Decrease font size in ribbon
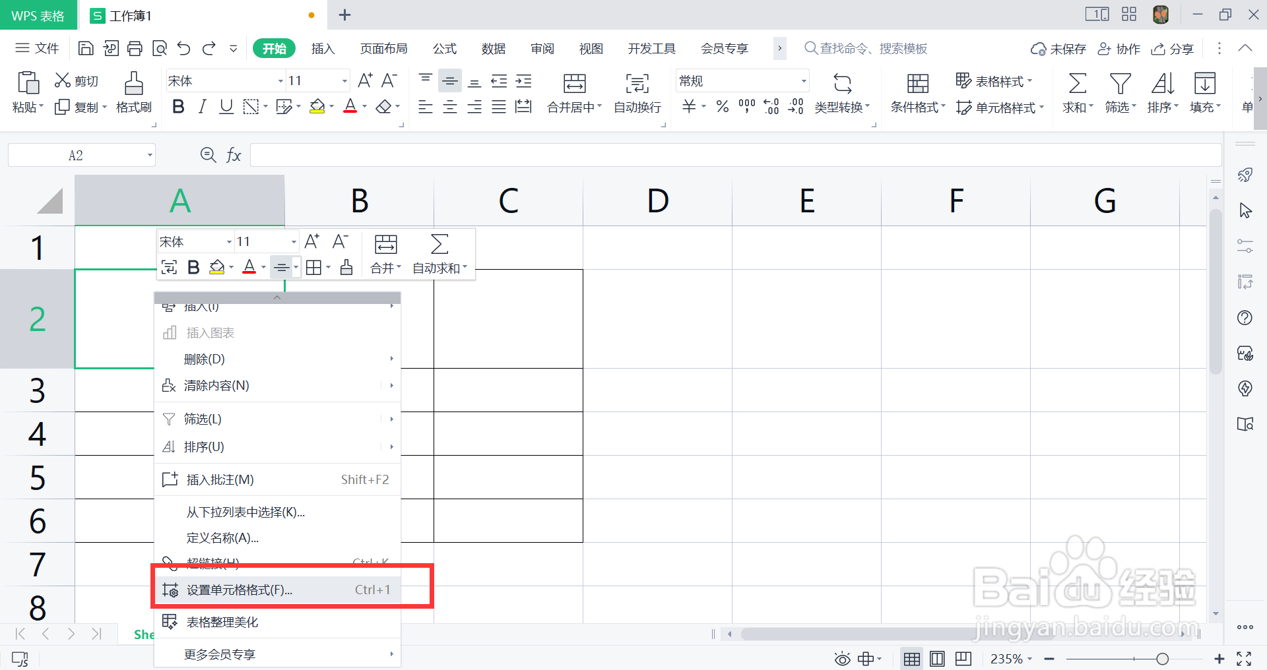 (389, 80)
